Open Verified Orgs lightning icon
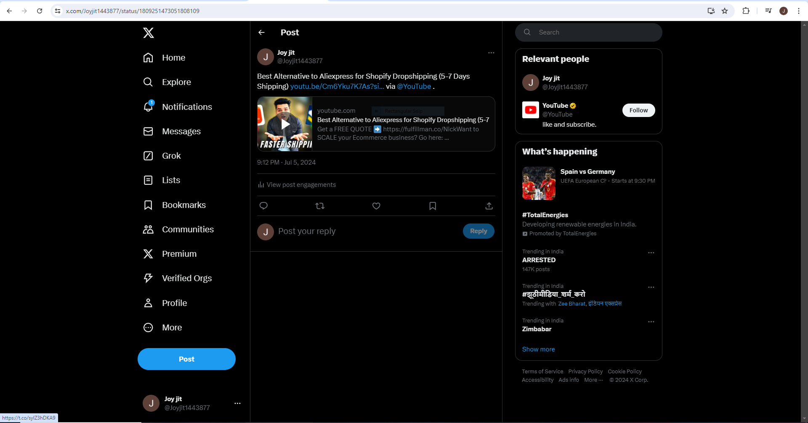 point(148,278)
